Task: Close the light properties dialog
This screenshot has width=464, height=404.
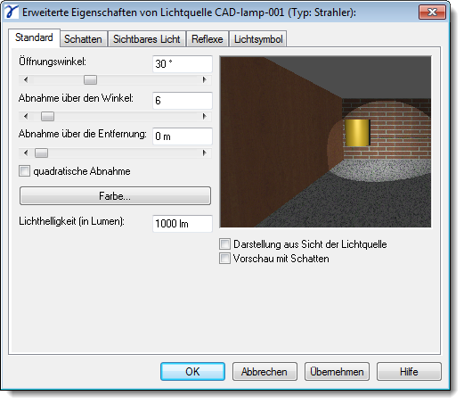Action: tap(432, 12)
